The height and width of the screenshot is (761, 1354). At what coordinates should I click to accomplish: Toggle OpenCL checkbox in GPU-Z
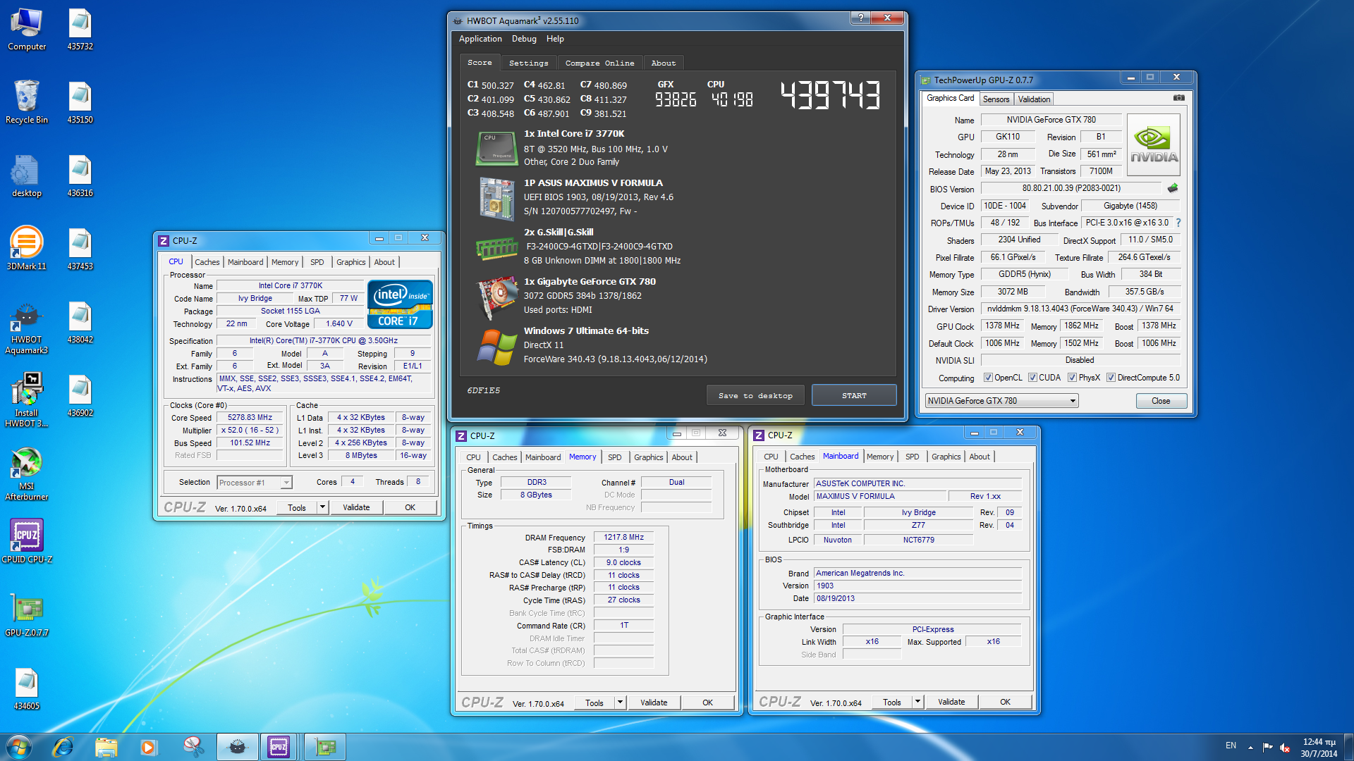pos(988,378)
